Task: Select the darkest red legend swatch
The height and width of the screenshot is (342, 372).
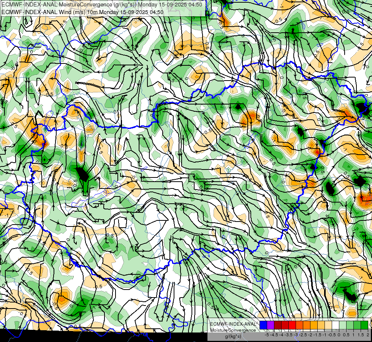Action: pos(278,325)
